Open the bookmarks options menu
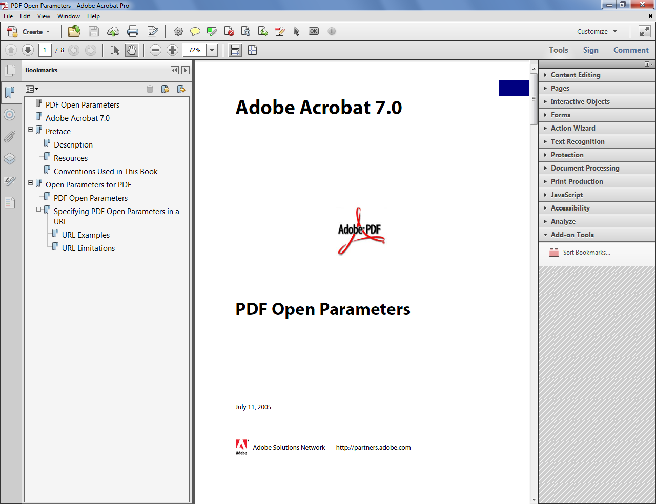The height and width of the screenshot is (504, 656). point(32,89)
